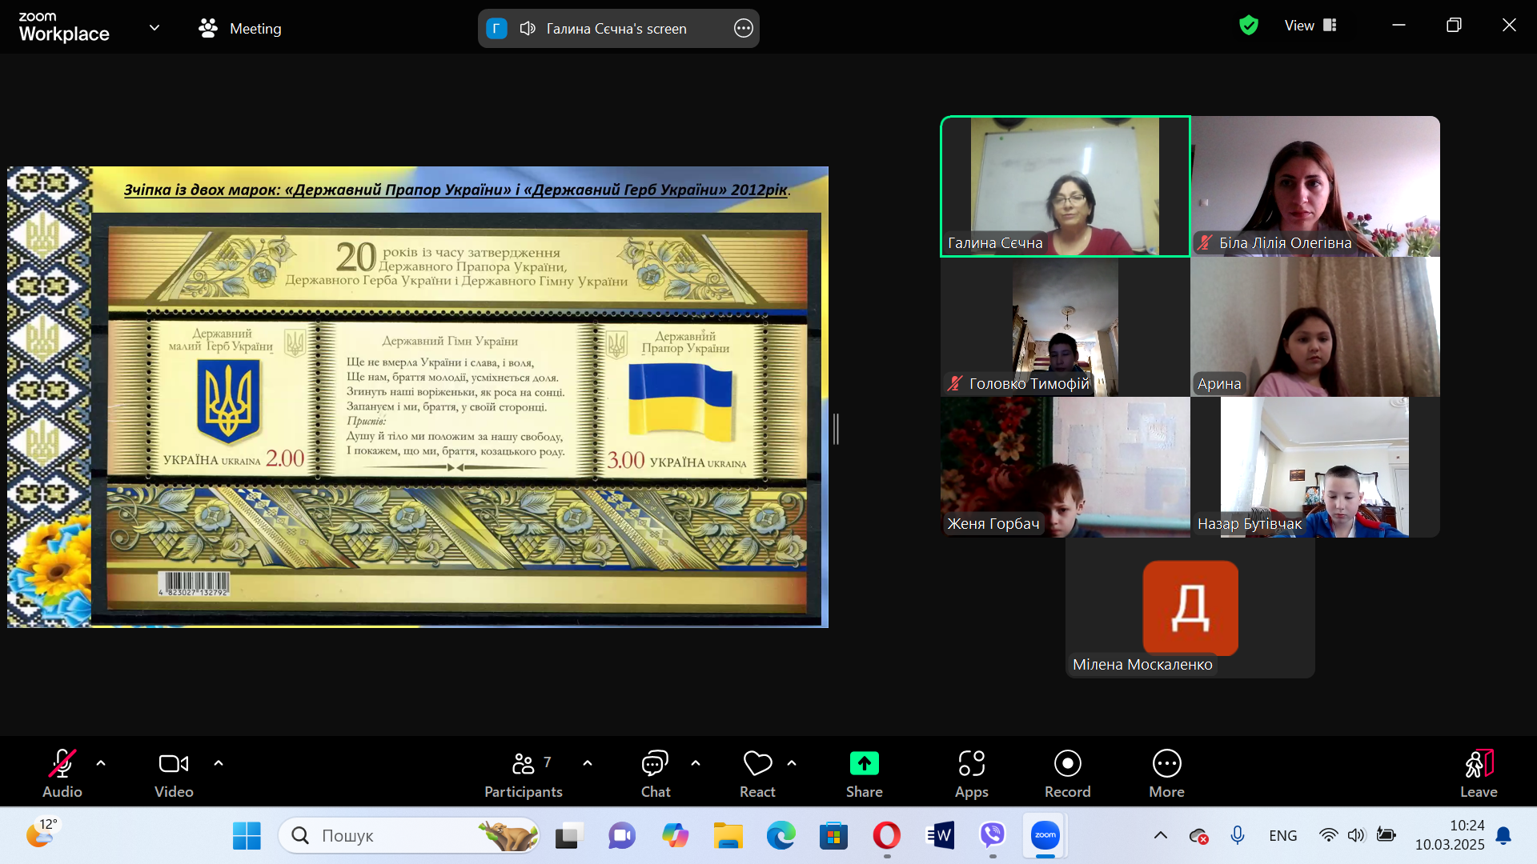Click the shared stamp slide content
1537x864 pixels.
tap(418, 397)
